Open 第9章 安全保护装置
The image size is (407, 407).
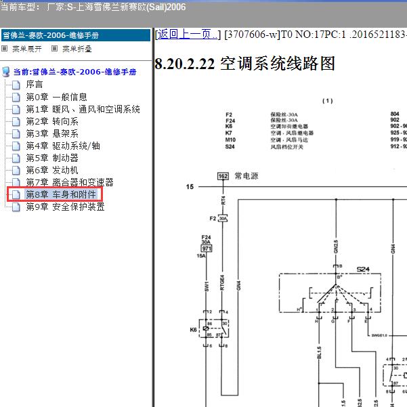pyautogui.click(x=66, y=207)
